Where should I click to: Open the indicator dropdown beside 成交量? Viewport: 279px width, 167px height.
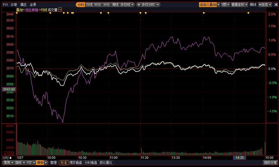tap(60, 10)
